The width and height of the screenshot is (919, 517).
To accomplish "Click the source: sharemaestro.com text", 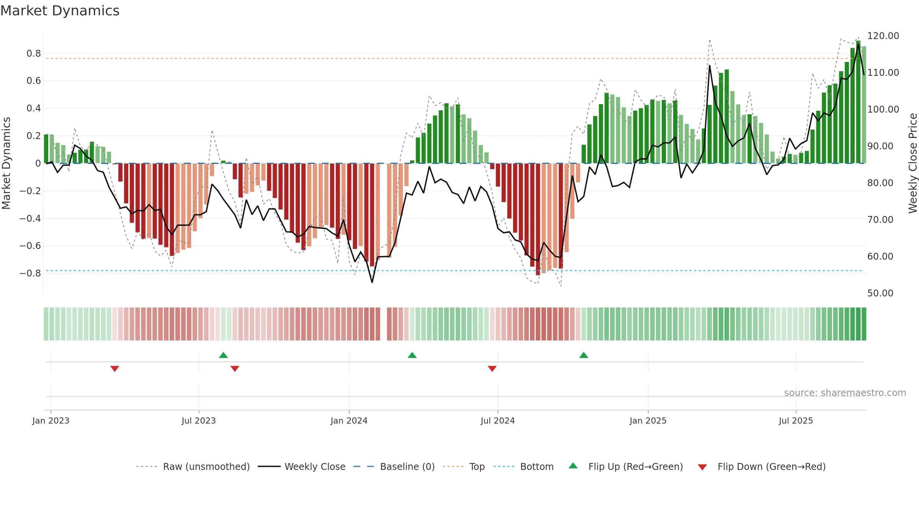I will pyautogui.click(x=845, y=393).
